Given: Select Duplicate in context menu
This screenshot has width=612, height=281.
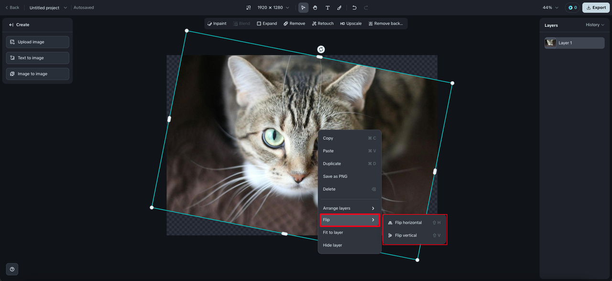Looking at the screenshot, I should tap(350, 163).
